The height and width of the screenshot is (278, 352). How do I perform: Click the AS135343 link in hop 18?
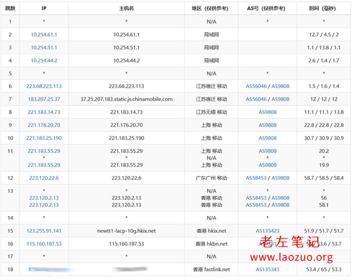click(268, 270)
